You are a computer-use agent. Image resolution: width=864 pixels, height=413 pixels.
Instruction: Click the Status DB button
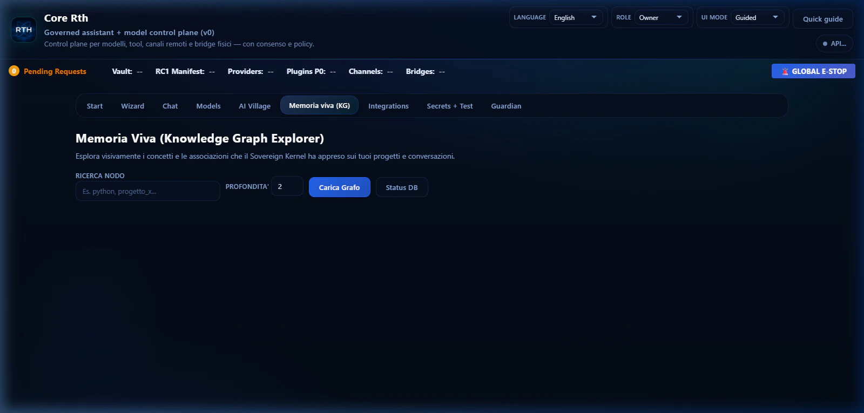pos(402,187)
